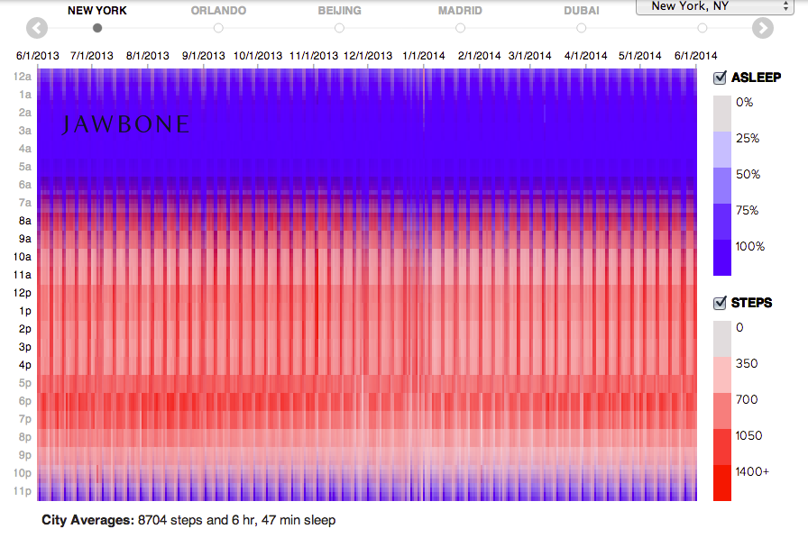Click the 8p hour label

tap(24, 437)
